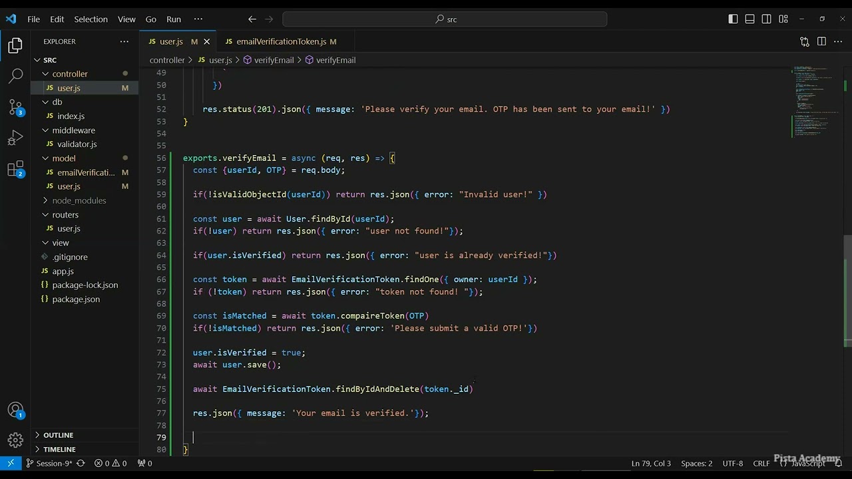Click errors and warnings count in status bar

[x=110, y=463]
